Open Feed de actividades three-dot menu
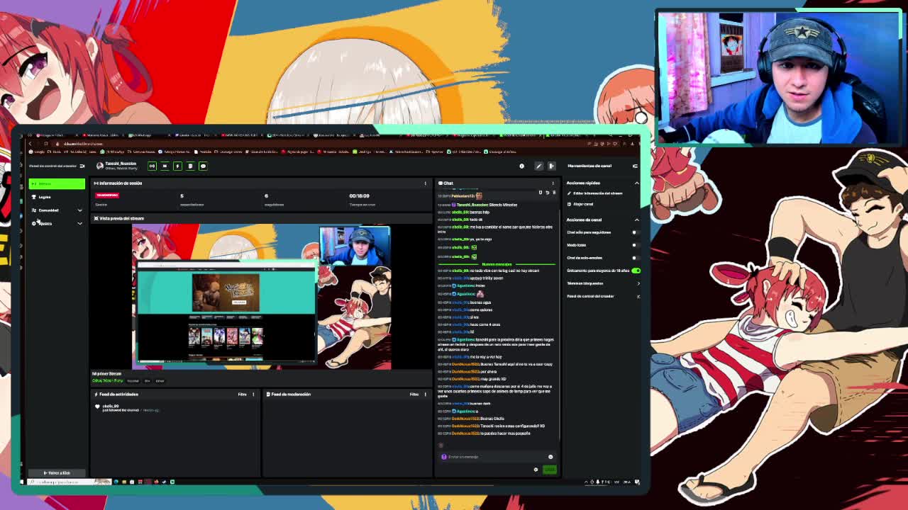 point(253,395)
